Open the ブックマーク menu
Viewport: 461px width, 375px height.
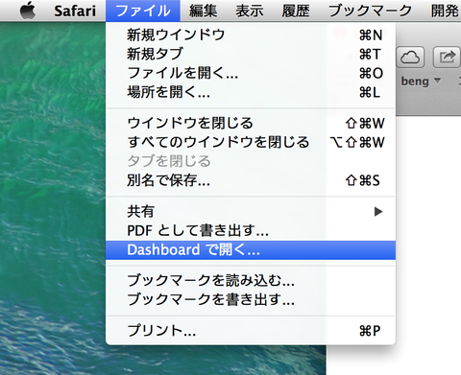tap(370, 11)
